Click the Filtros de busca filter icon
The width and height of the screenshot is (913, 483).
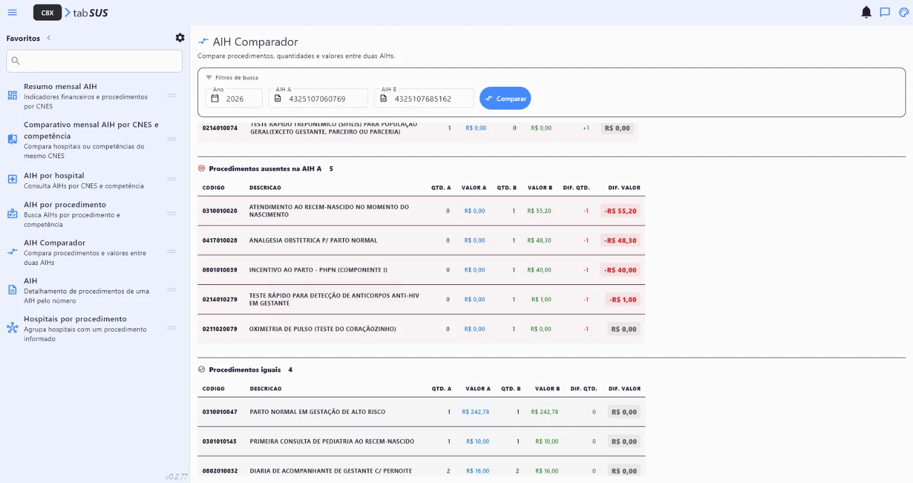click(x=209, y=78)
